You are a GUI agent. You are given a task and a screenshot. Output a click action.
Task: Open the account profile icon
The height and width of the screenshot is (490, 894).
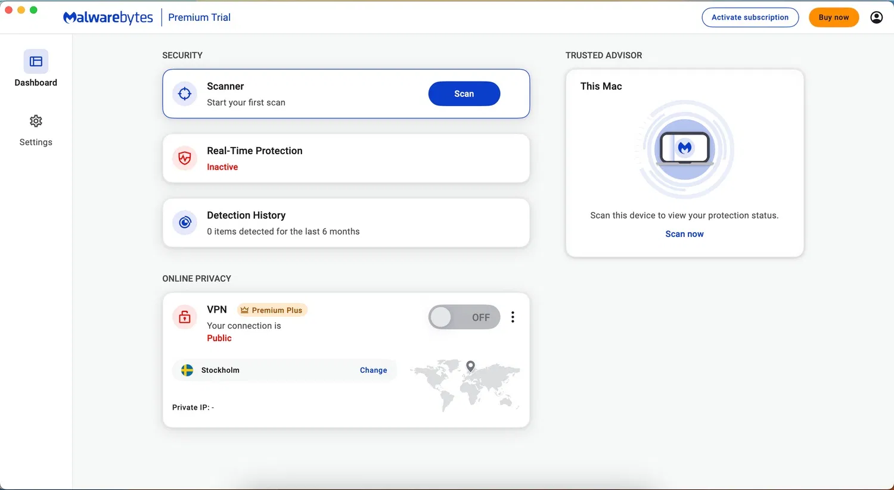876,17
